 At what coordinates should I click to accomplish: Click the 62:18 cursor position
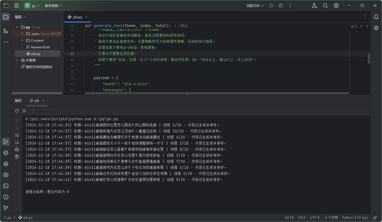[x=289, y=218]
